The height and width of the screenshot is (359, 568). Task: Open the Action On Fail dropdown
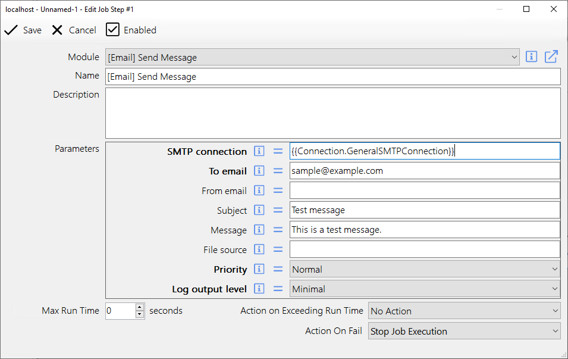click(x=464, y=331)
